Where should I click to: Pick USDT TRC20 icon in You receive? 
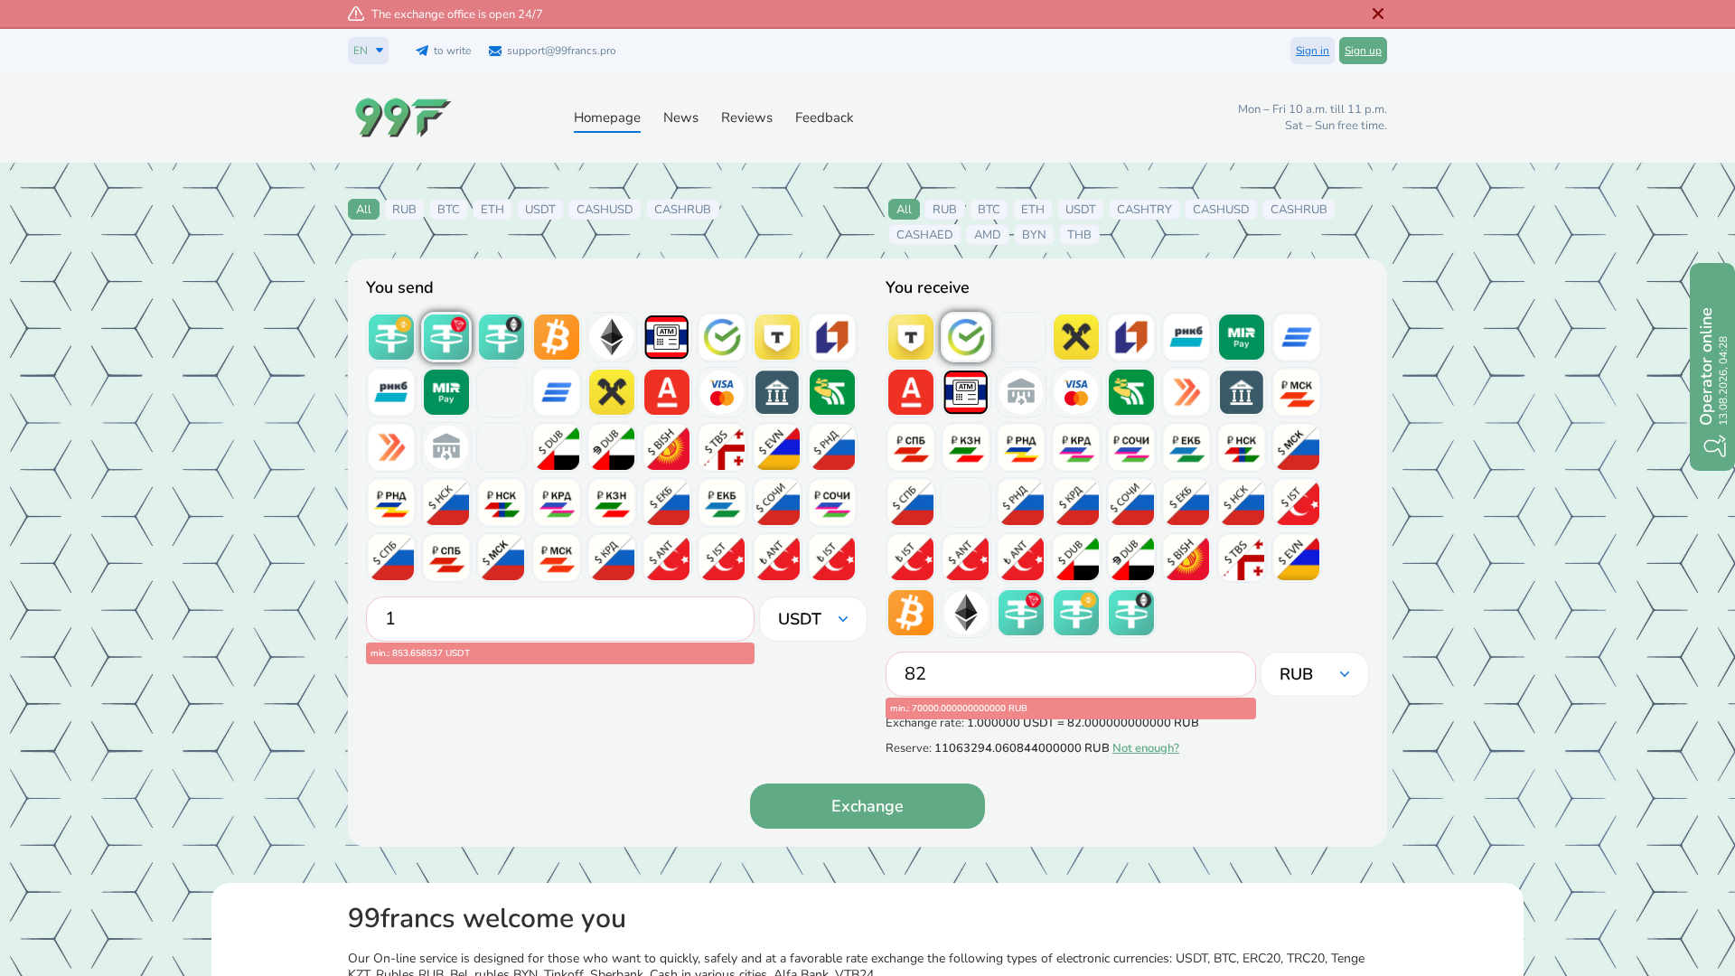pos(1021,613)
